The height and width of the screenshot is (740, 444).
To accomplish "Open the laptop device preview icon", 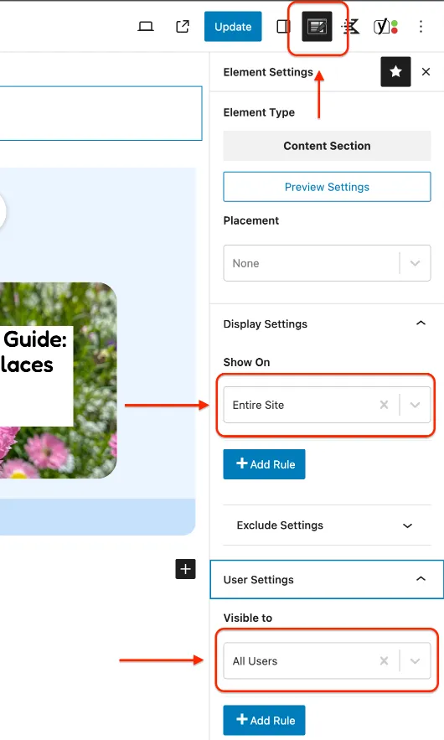I will pyautogui.click(x=145, y=27).
